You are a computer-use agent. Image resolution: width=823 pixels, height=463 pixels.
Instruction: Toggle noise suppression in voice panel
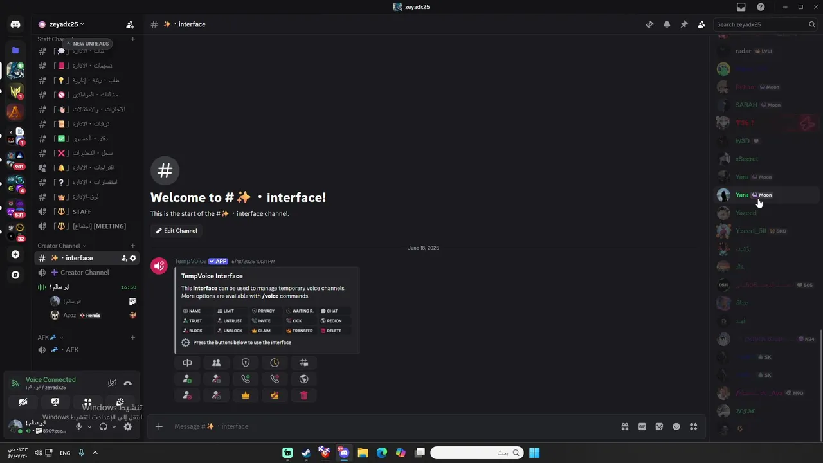click(x=113, y=383)
